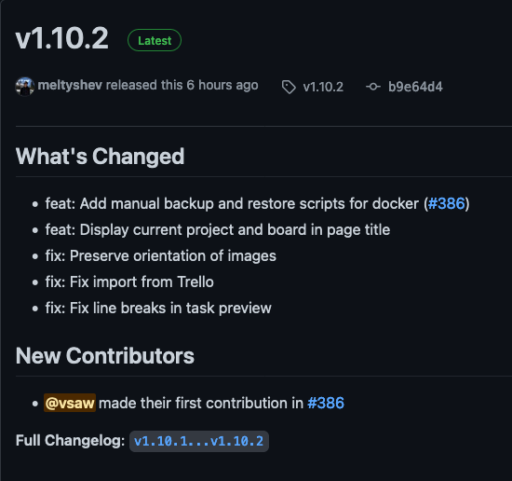Click the New Contributors heading
Image resolution: width=512 pixels, height=481 pixels.
click(x=105, y=356)
